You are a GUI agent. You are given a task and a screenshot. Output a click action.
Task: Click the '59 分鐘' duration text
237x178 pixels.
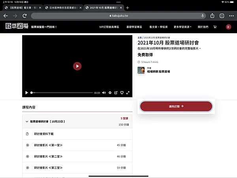click(x=121, y=168)
